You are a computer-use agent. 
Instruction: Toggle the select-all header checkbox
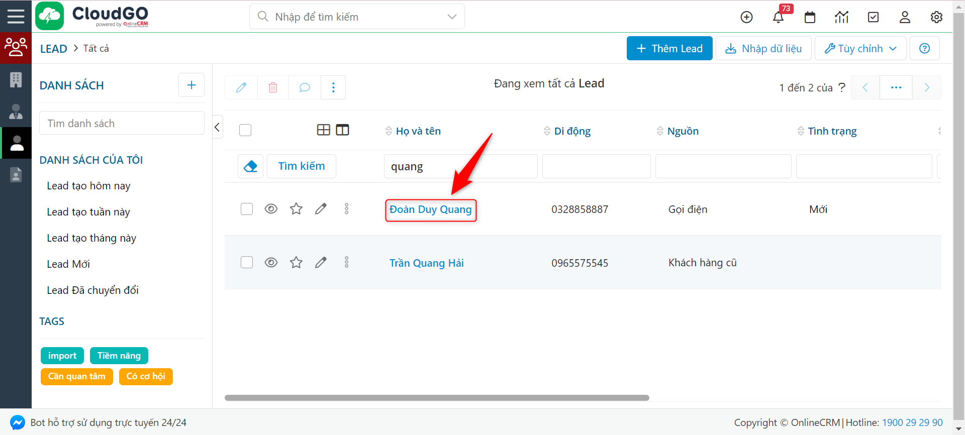(245, 130)
